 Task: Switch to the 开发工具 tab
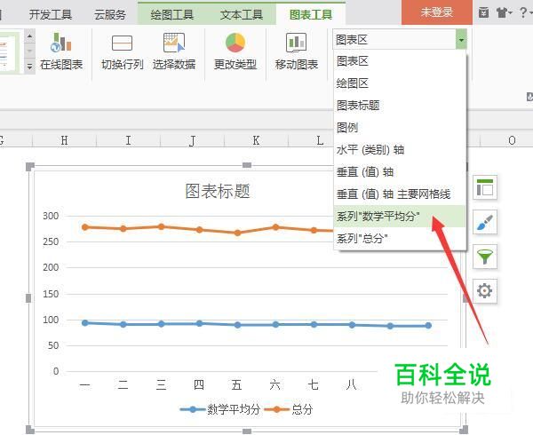[51, 14]
